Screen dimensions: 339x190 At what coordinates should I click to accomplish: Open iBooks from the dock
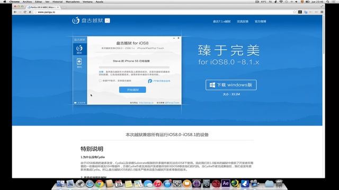click(187, 184)
